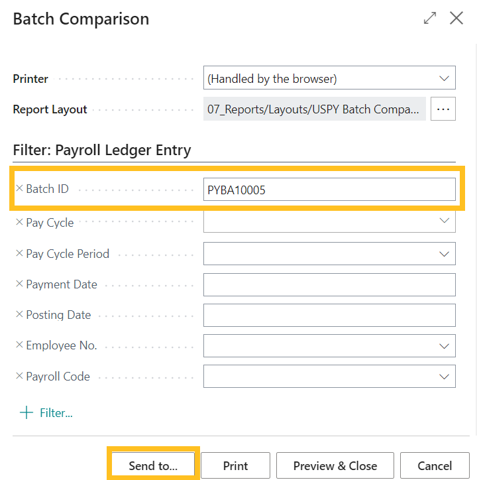Open the Printer dropdown
This screenshot has width=477, height=480.
(444, 78)
